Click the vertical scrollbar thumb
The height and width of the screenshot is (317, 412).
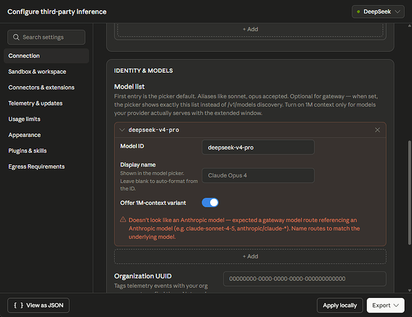(409, 193)
